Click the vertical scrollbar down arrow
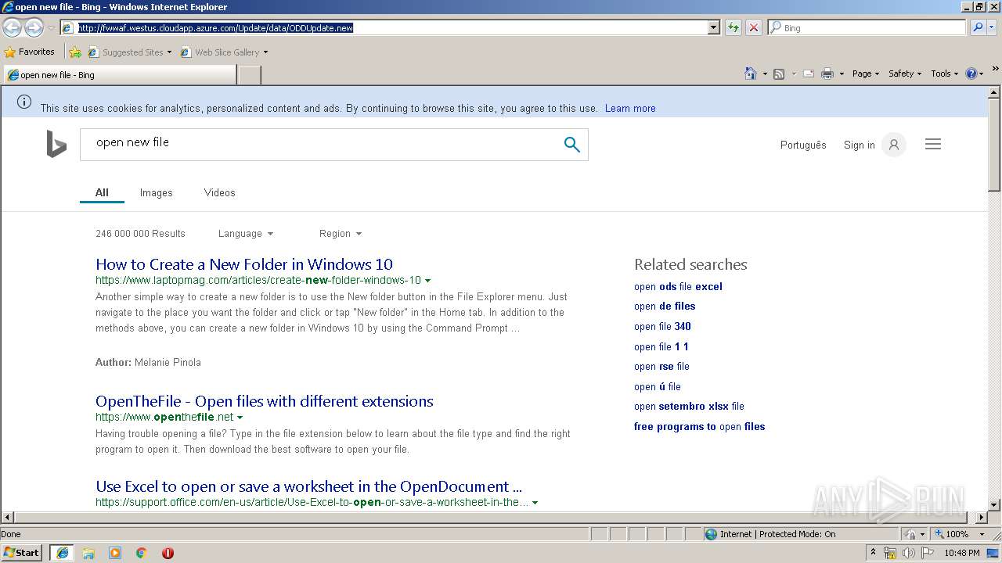The height and width of the screenshot is (563, 1002). click(x=994, y=504)
